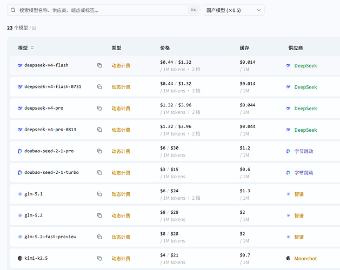Screen dimensions: 340x270
Task: Copy the kimi-k2.5 model name
Action: [99, 258]
